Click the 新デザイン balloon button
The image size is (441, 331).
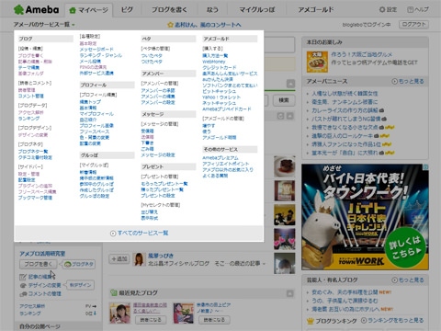pos(80,285)
